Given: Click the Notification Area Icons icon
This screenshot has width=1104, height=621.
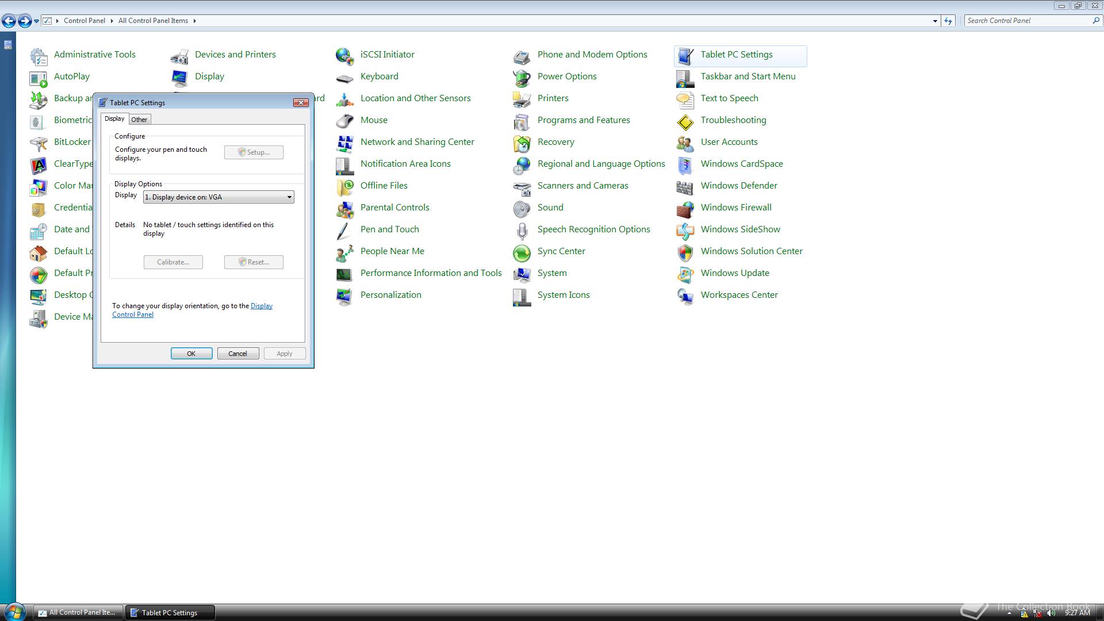Looking at the screenshot, I should click(345, 165).
